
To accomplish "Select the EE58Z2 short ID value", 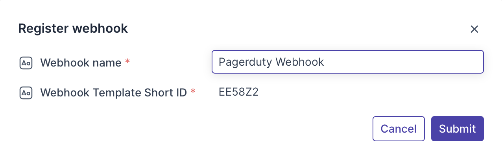I will [x=238, y=92].
